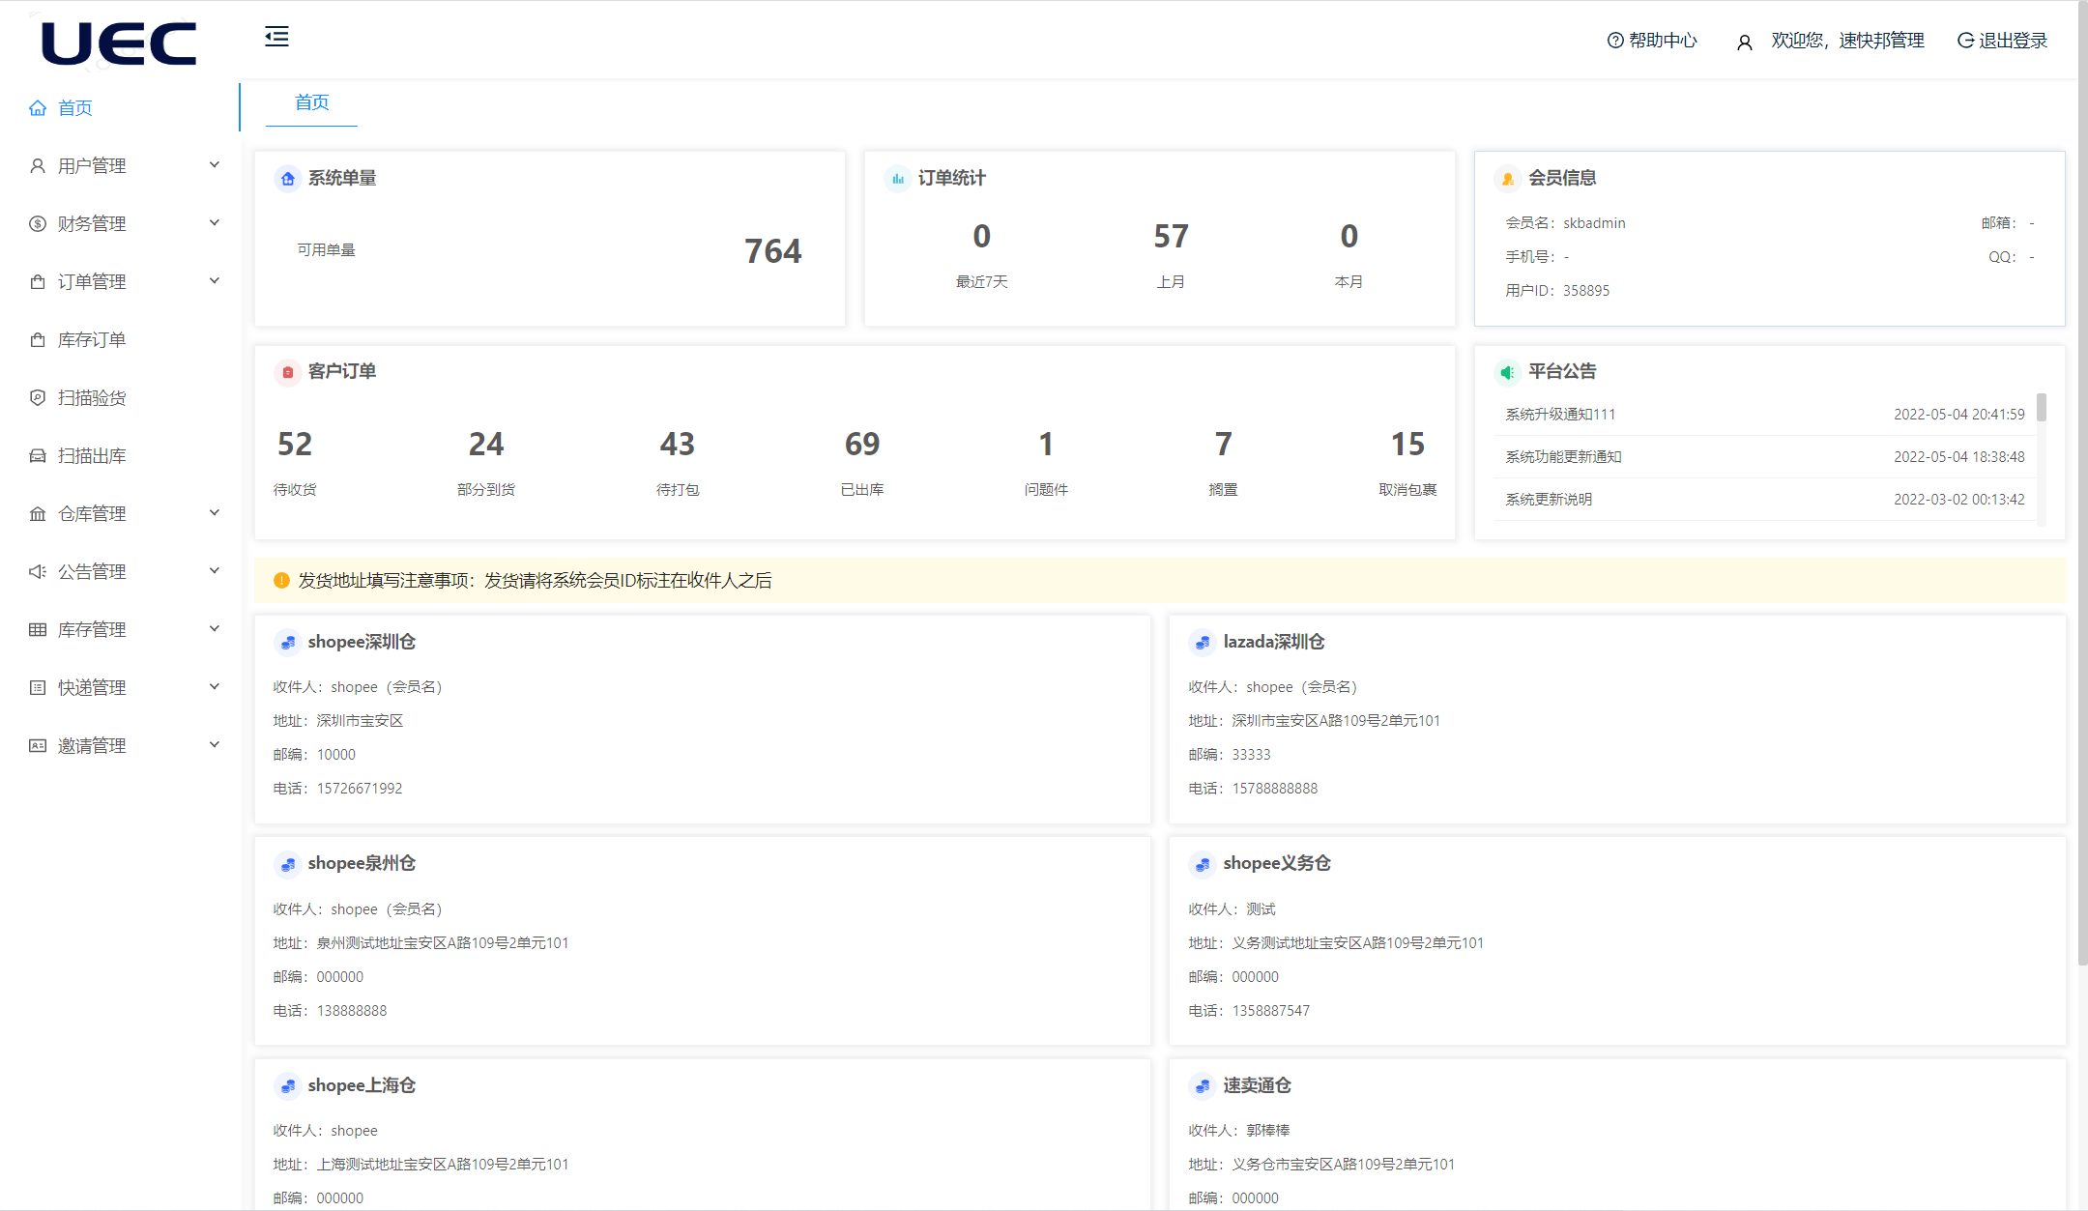Click the 平台公告 speaker icon
This screenshot has height=1211, width=2088.
point(1507,372)
